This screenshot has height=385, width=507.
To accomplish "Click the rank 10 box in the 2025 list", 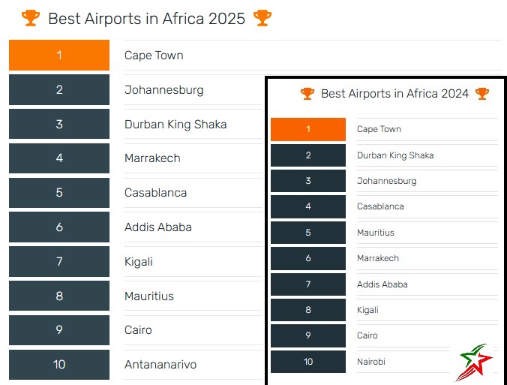I will coord(59,365).
